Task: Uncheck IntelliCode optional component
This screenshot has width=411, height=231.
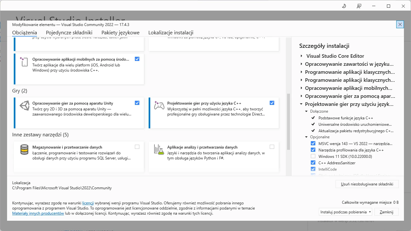Action: tap(313, 169)
